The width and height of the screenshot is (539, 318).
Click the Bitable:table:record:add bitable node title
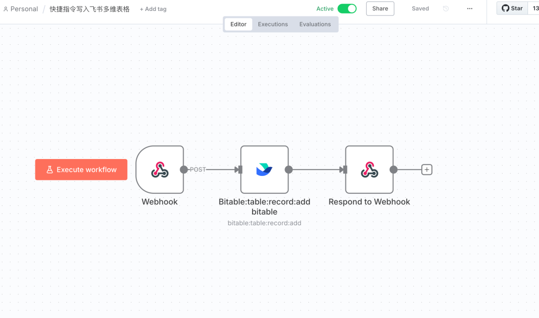coord(265,207)
